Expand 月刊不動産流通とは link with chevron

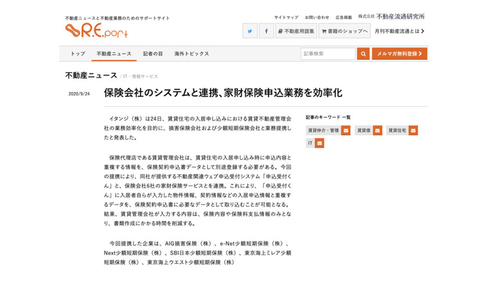[399, 31]
